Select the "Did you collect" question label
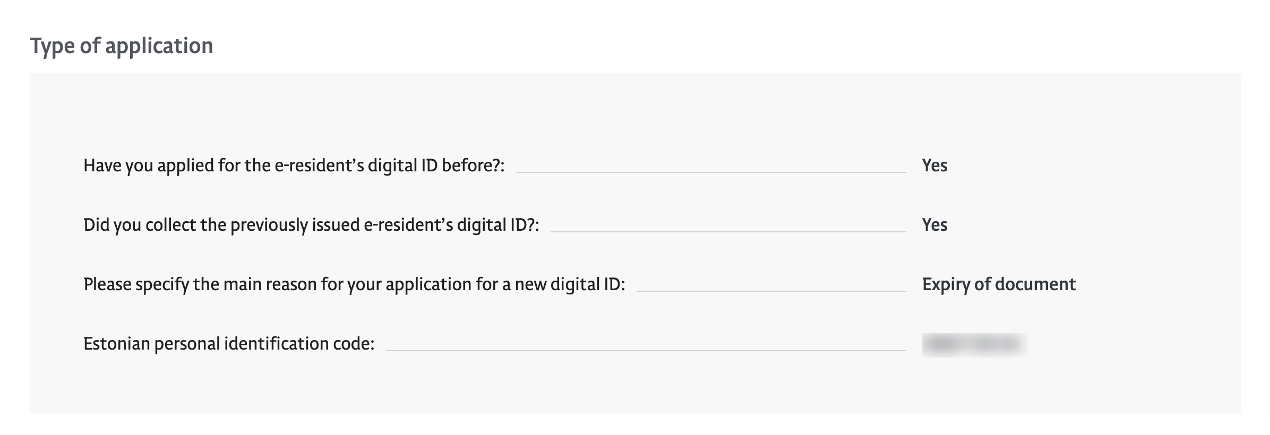Image resolution: width=1270 pixels, height=435 pixels. click(x=311, y=225)
